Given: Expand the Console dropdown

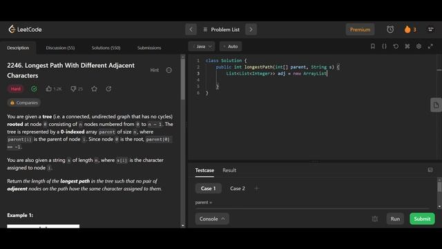Looking at the screenshot, I should [212, 219].
